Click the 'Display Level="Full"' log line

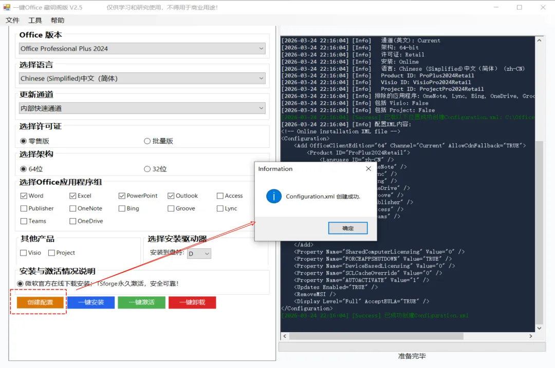click(x=361, y=301)
